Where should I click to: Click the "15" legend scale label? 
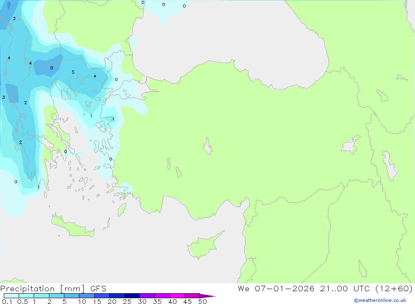point(97,302)
